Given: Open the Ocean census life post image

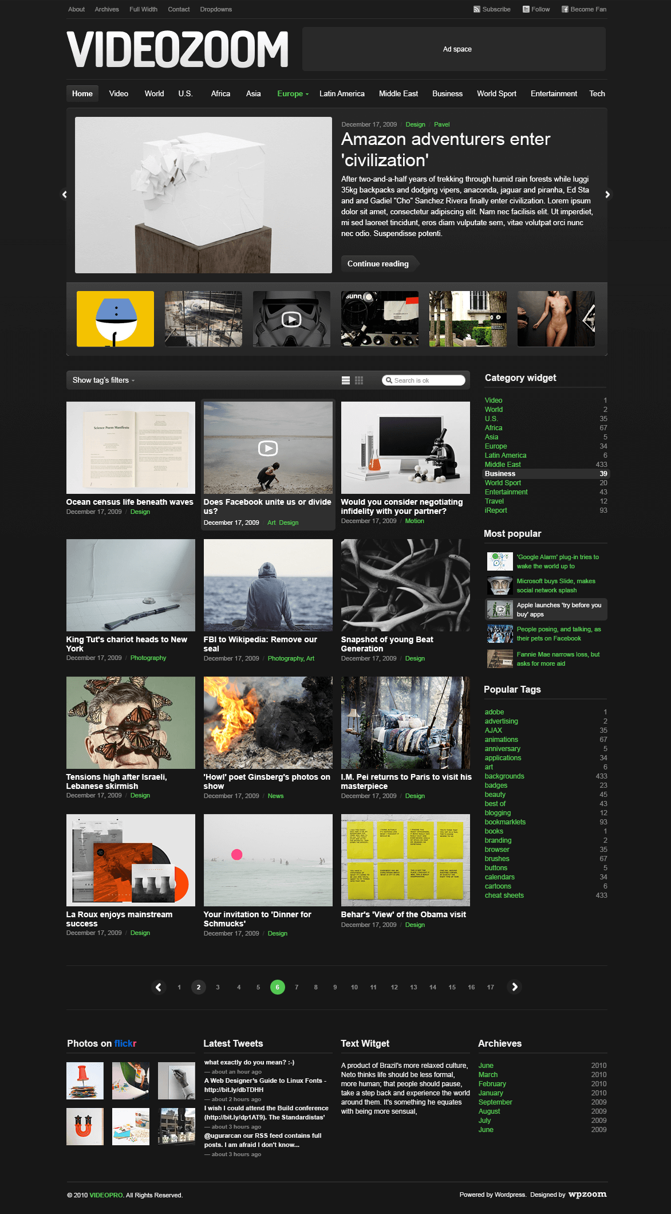Looking at the screenshot, I should coord(131,448).
